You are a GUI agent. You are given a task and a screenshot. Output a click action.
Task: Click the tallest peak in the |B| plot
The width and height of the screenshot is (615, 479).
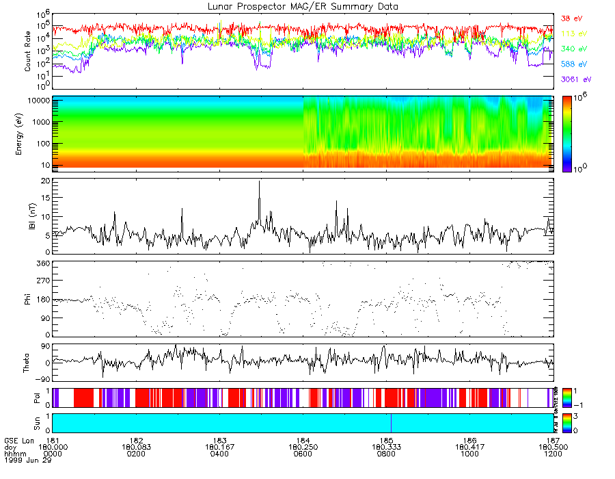[x=259, y=183]
